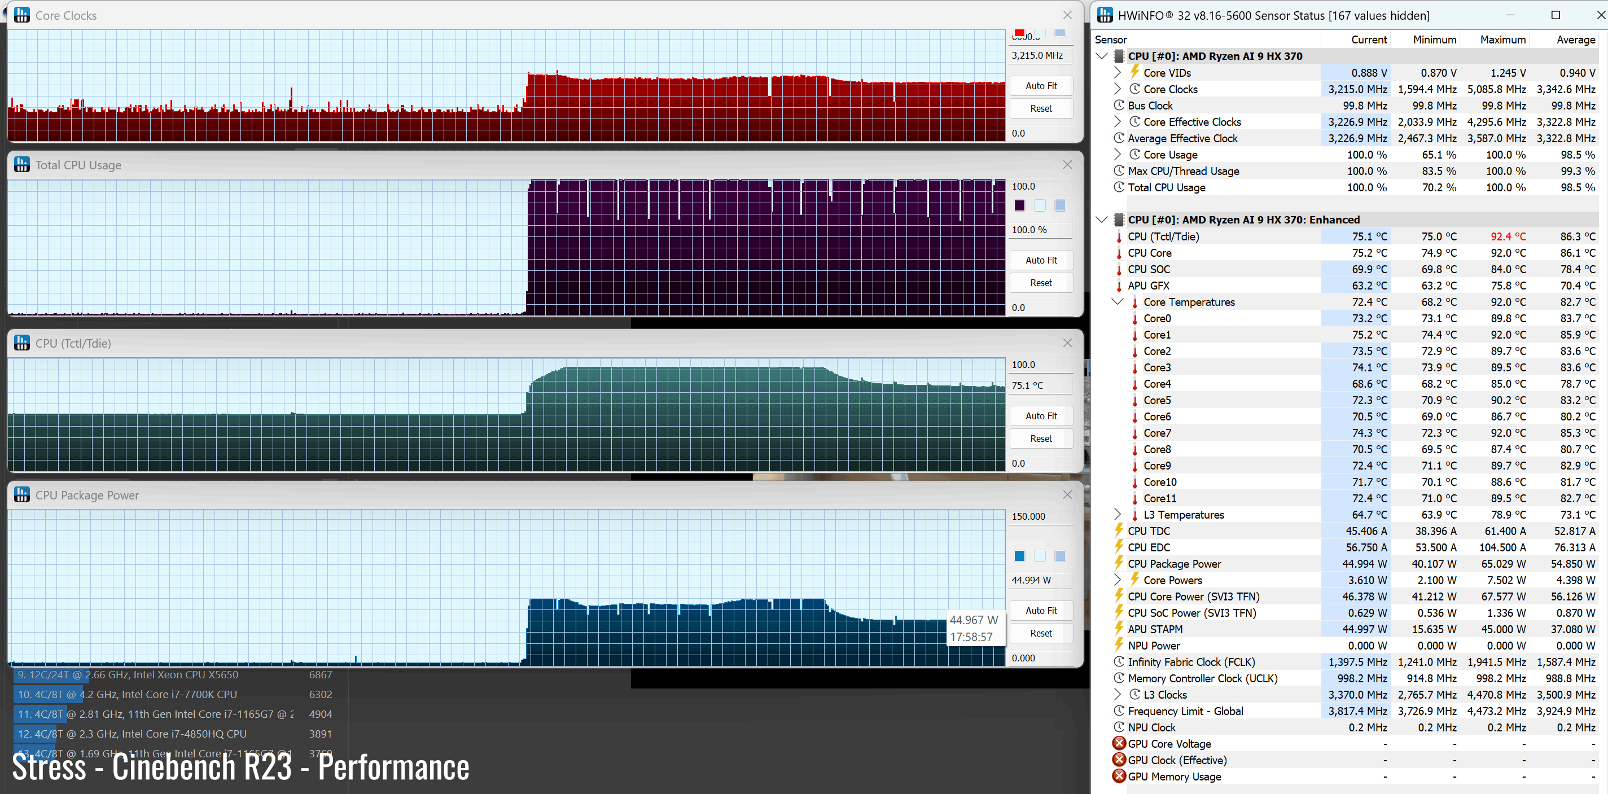Image resolution: width=1608 pixels, height=794 pixels.
Task: Close the CPU Package Power graph window
Action: [x=1067, y=494]
